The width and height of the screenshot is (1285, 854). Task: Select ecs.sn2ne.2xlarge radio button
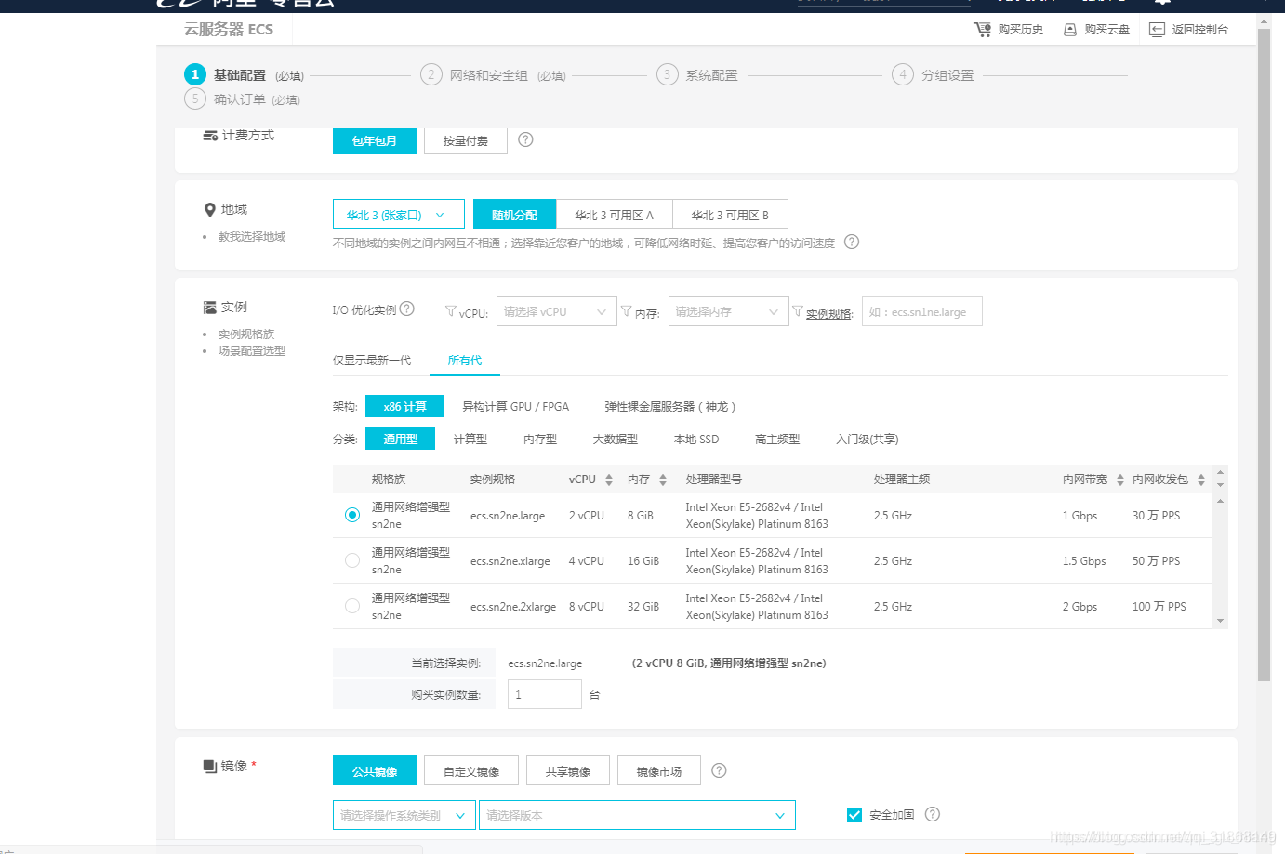[x=352, y=606]
